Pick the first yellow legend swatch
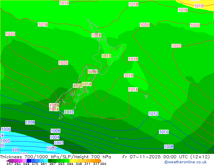Screen dimensions: 214x165 tap(72, 161)
